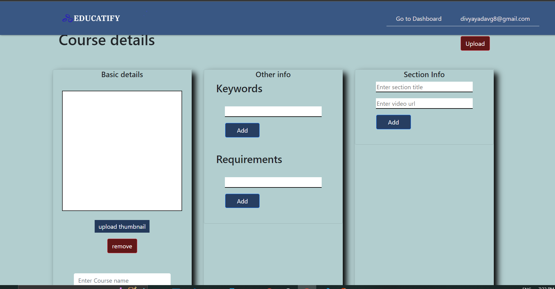555x289 pixels.
Task: Click the Teams icon on the taskbar
Action: (232, 288)
